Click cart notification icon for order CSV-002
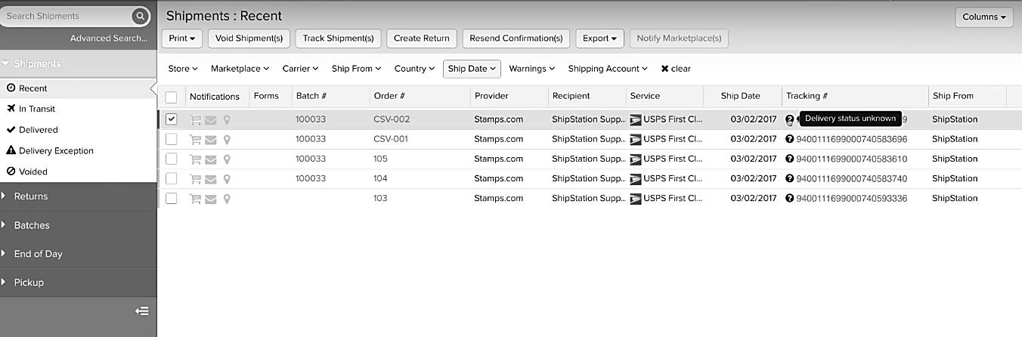 pos(195,119)
